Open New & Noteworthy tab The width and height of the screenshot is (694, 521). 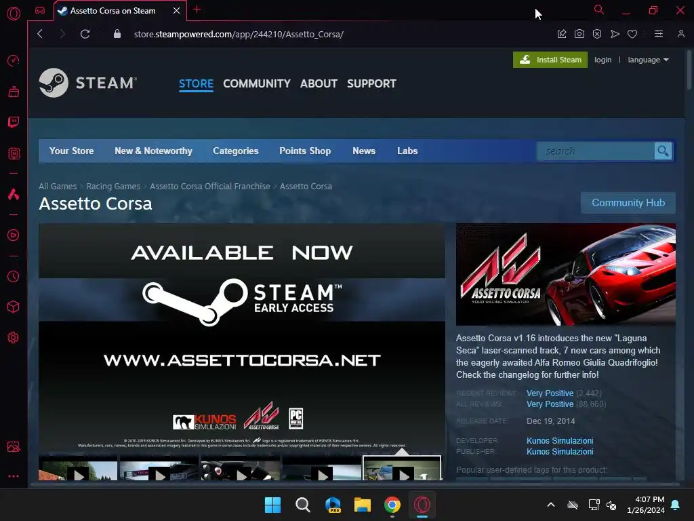(x=153, y=151)
